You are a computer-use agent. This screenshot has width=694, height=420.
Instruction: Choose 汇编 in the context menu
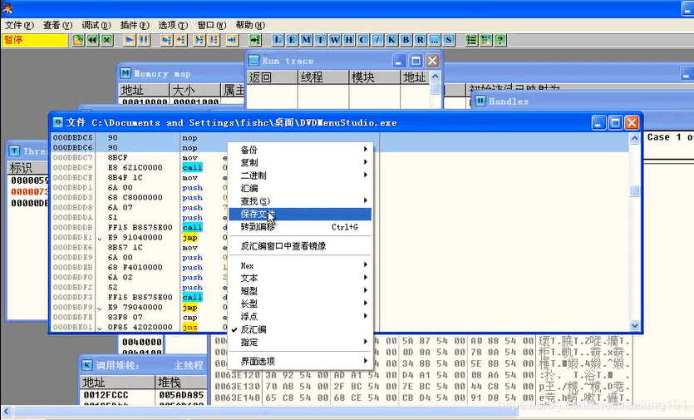pyautogui.click(x=300, y=188)
